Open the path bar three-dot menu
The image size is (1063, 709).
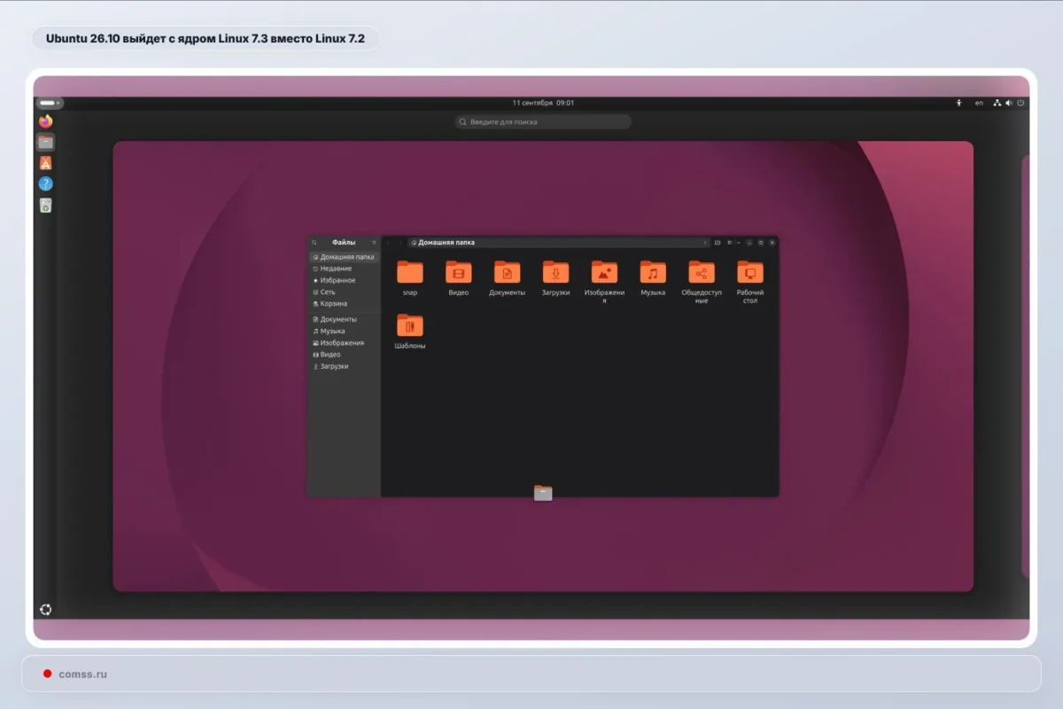705,243
